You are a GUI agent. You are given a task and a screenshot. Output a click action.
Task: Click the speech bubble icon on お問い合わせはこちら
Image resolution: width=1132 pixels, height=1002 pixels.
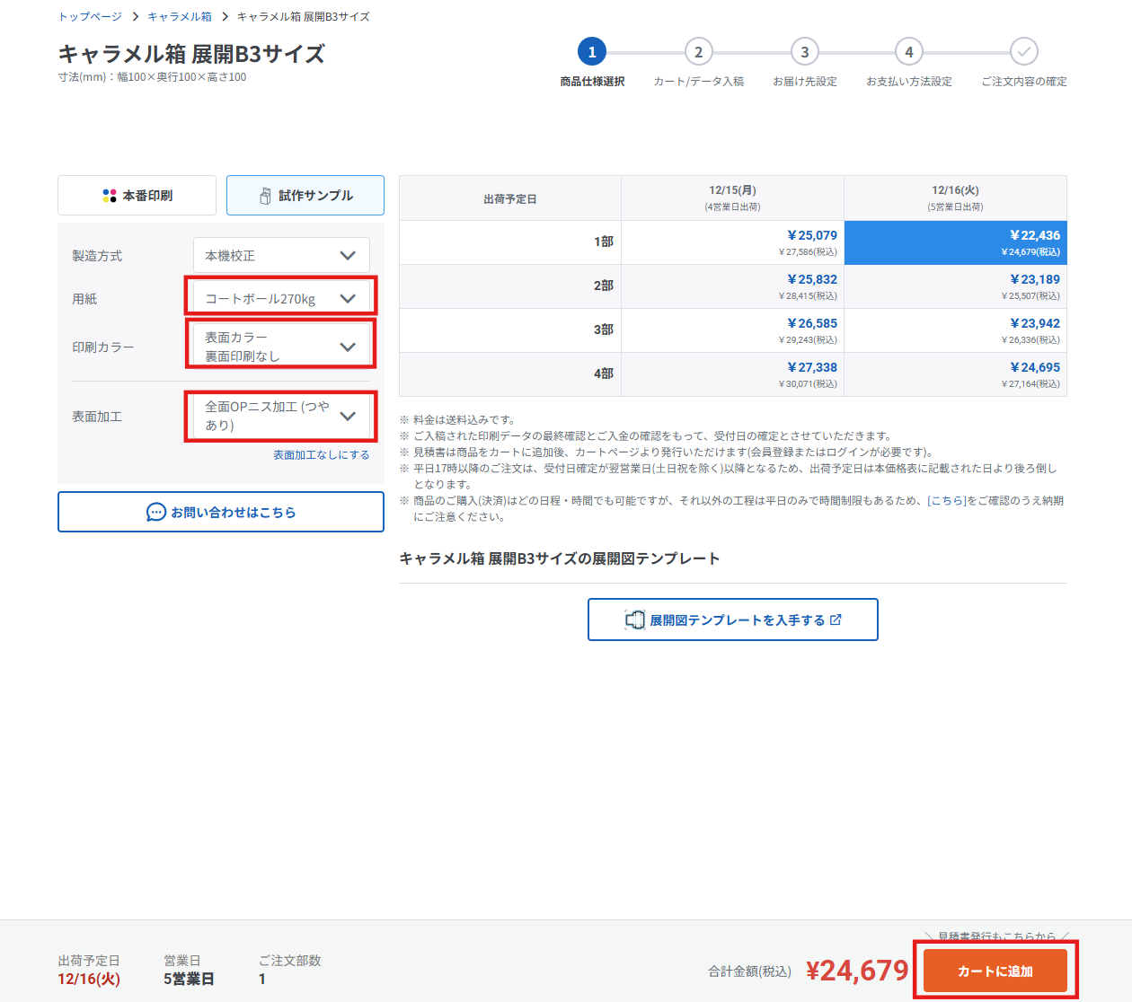click(x=158, y=512)
